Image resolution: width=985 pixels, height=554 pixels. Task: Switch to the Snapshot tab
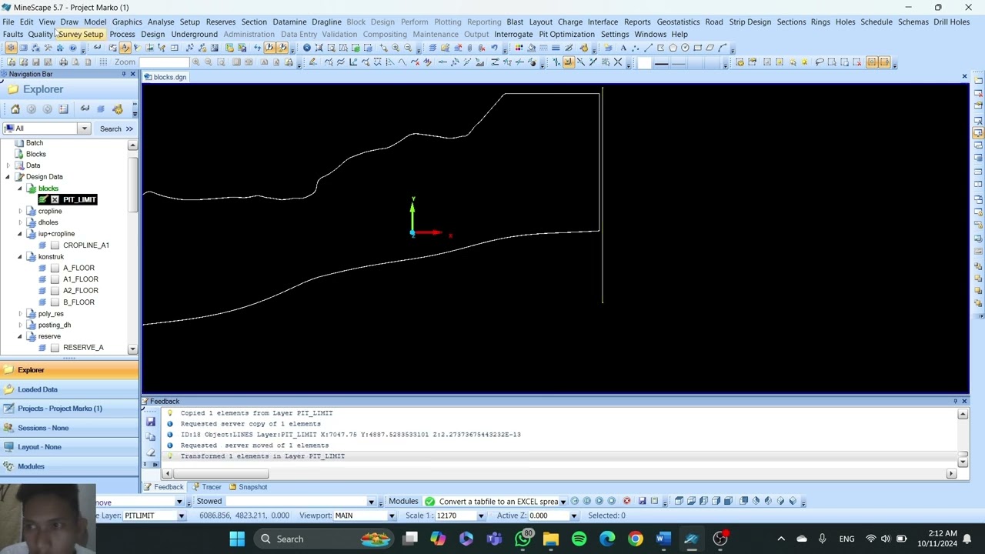247,487
